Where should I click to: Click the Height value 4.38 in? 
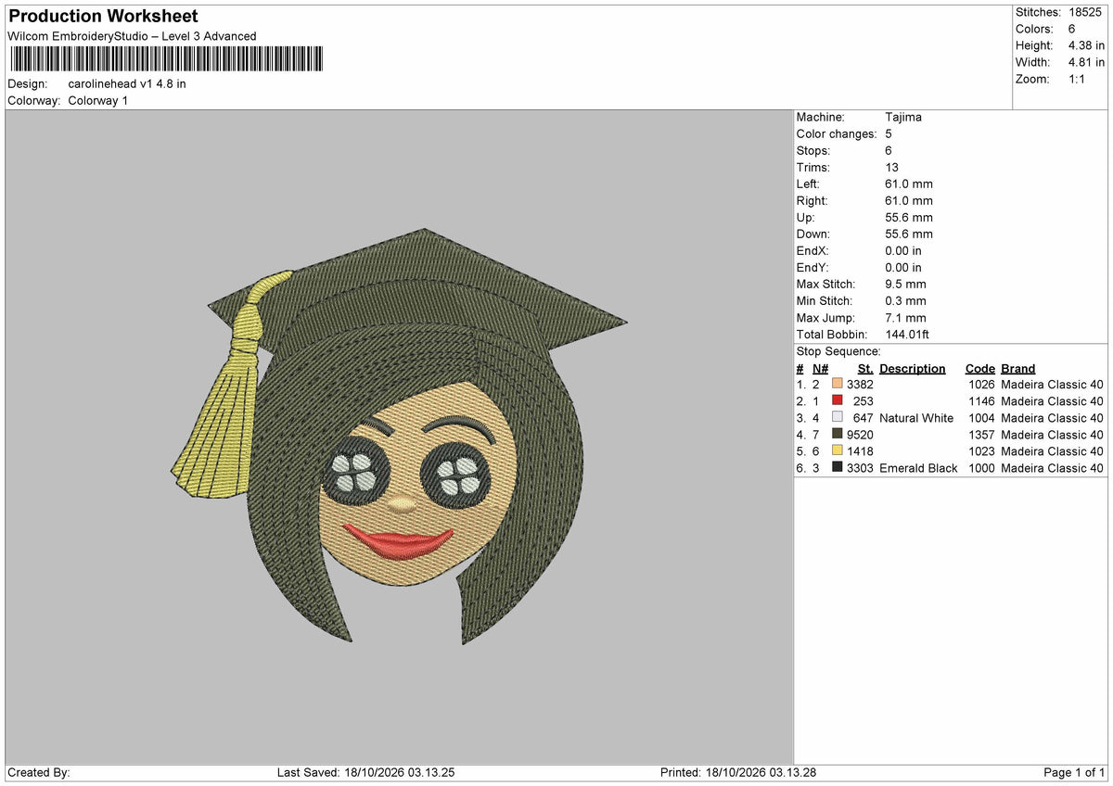(1088, 45)
